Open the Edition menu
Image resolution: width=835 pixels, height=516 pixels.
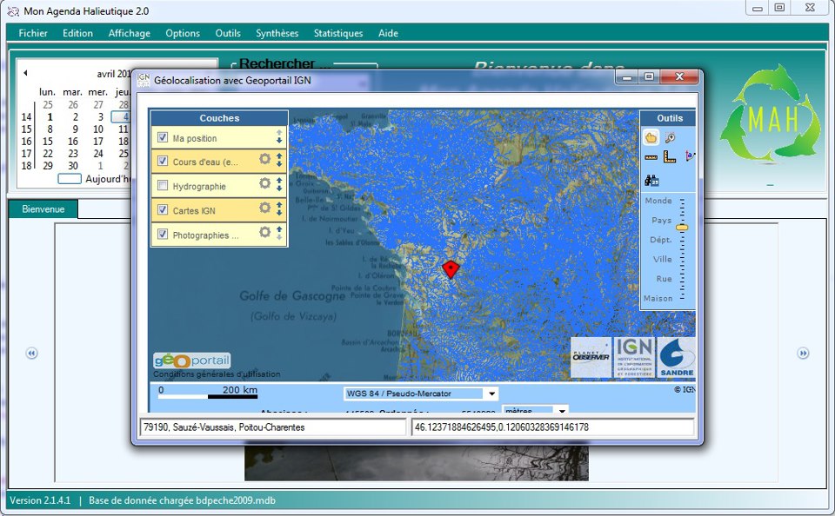point(77,33)
